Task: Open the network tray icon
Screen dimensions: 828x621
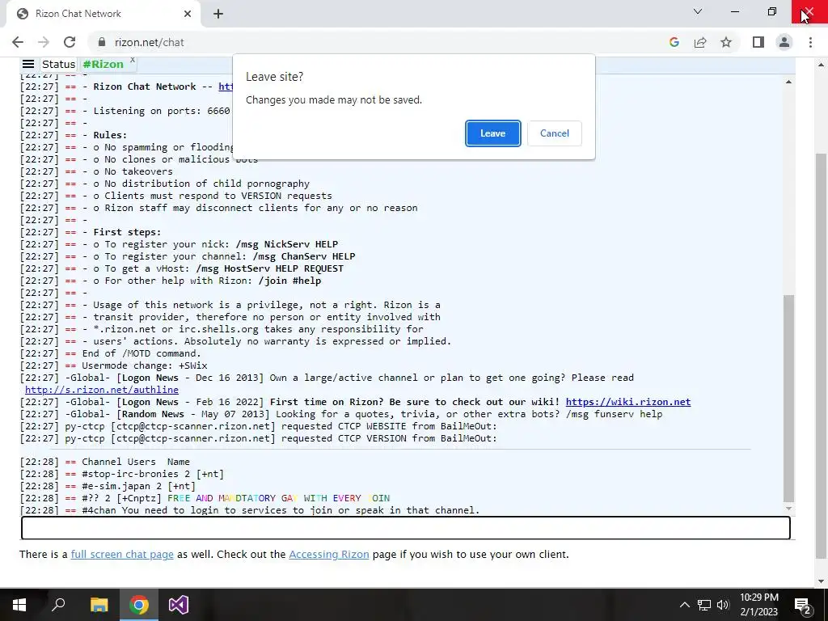Action: click(x=704, y=605)
